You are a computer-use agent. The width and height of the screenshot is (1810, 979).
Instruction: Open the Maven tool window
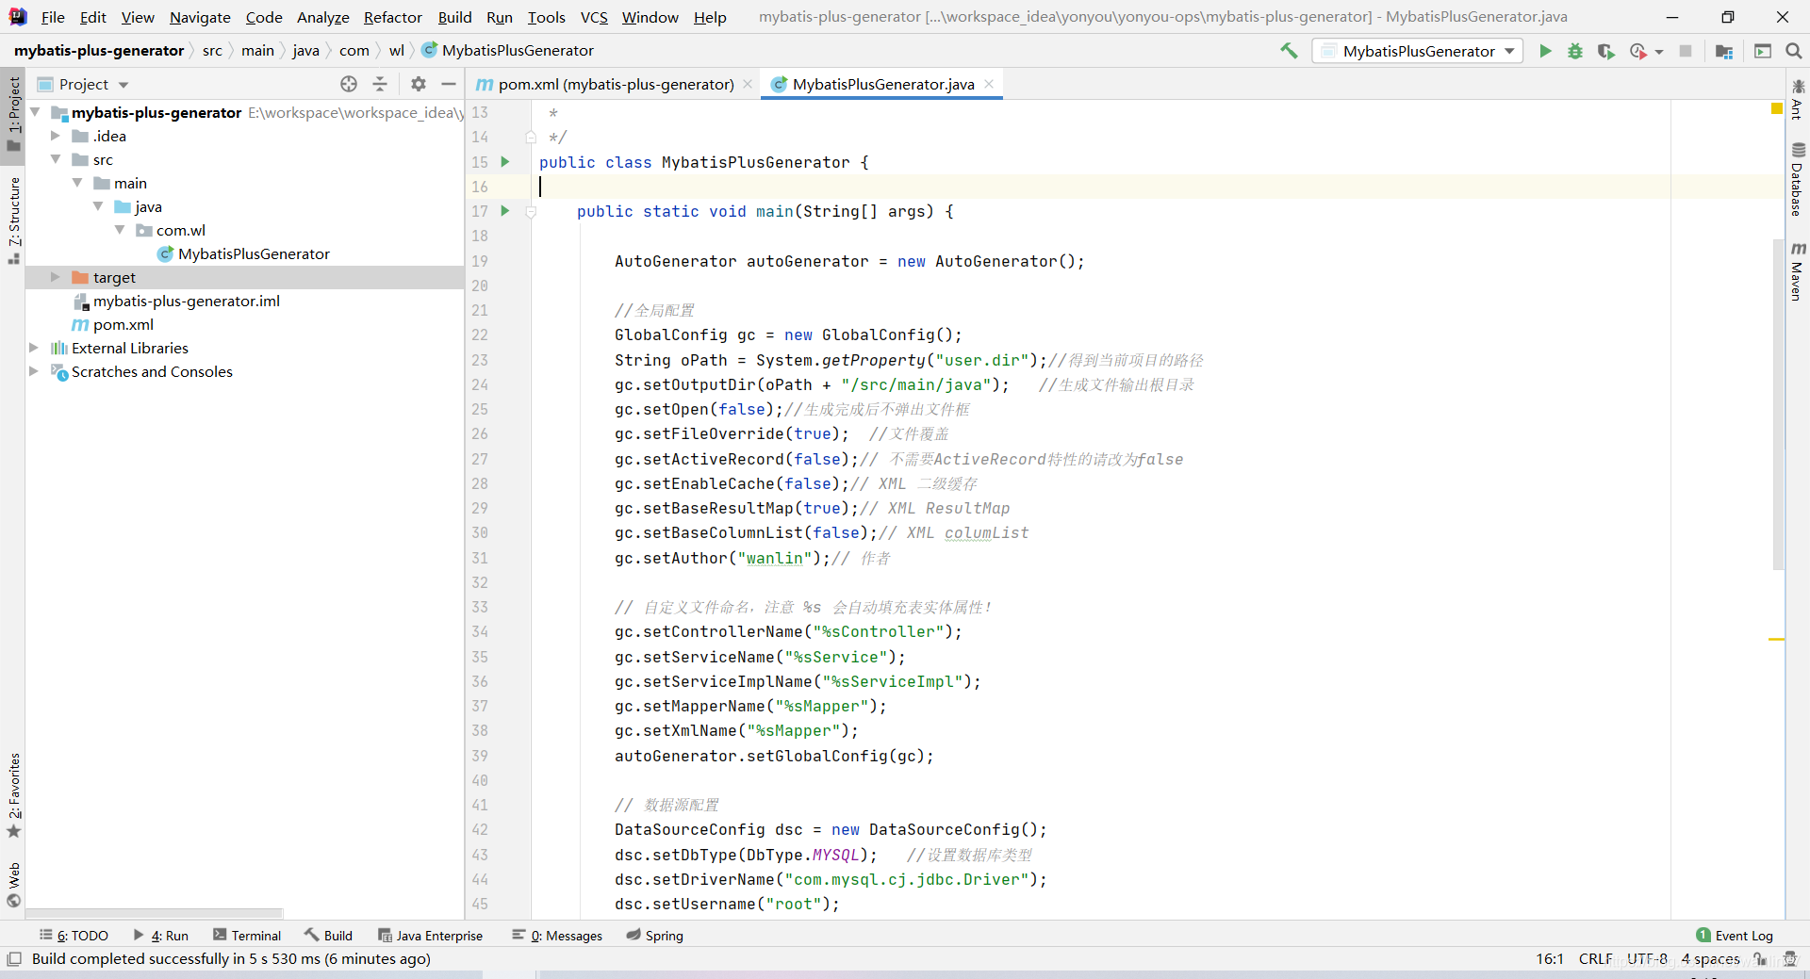point(1798,271)
